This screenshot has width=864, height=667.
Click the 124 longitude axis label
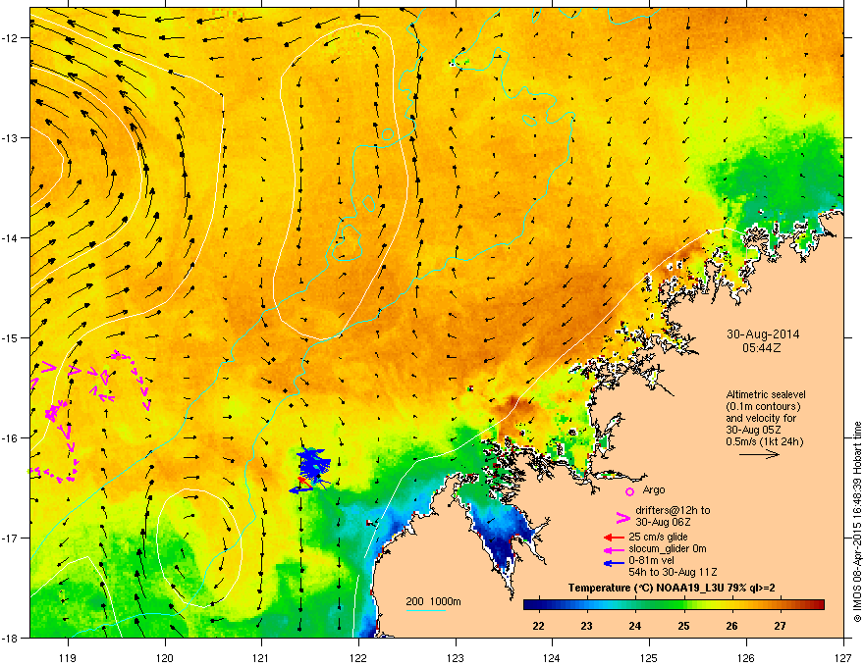coord(552,657)
